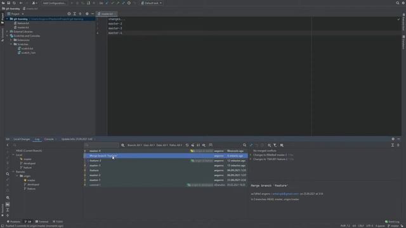406x228 pixels.
Task: Open the Problems tool window button
Action: [x=13, y=222]
